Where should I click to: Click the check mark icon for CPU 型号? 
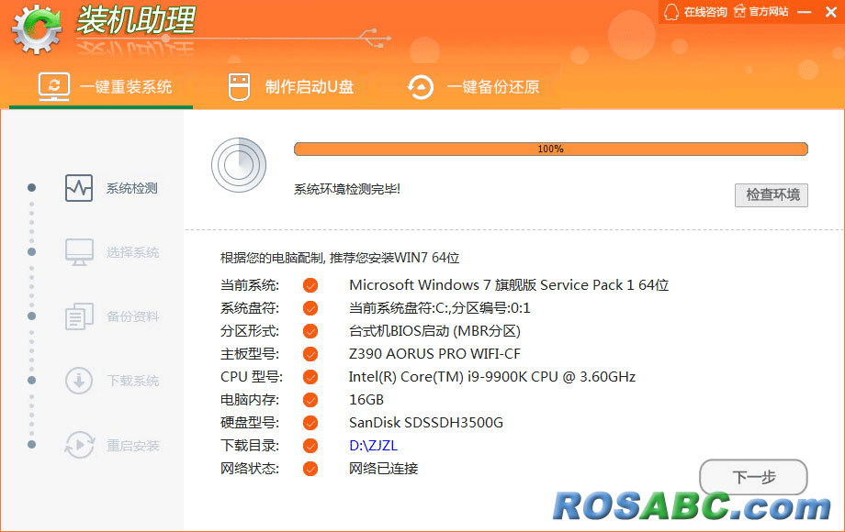pyautogui.click(x=310, y=377)
